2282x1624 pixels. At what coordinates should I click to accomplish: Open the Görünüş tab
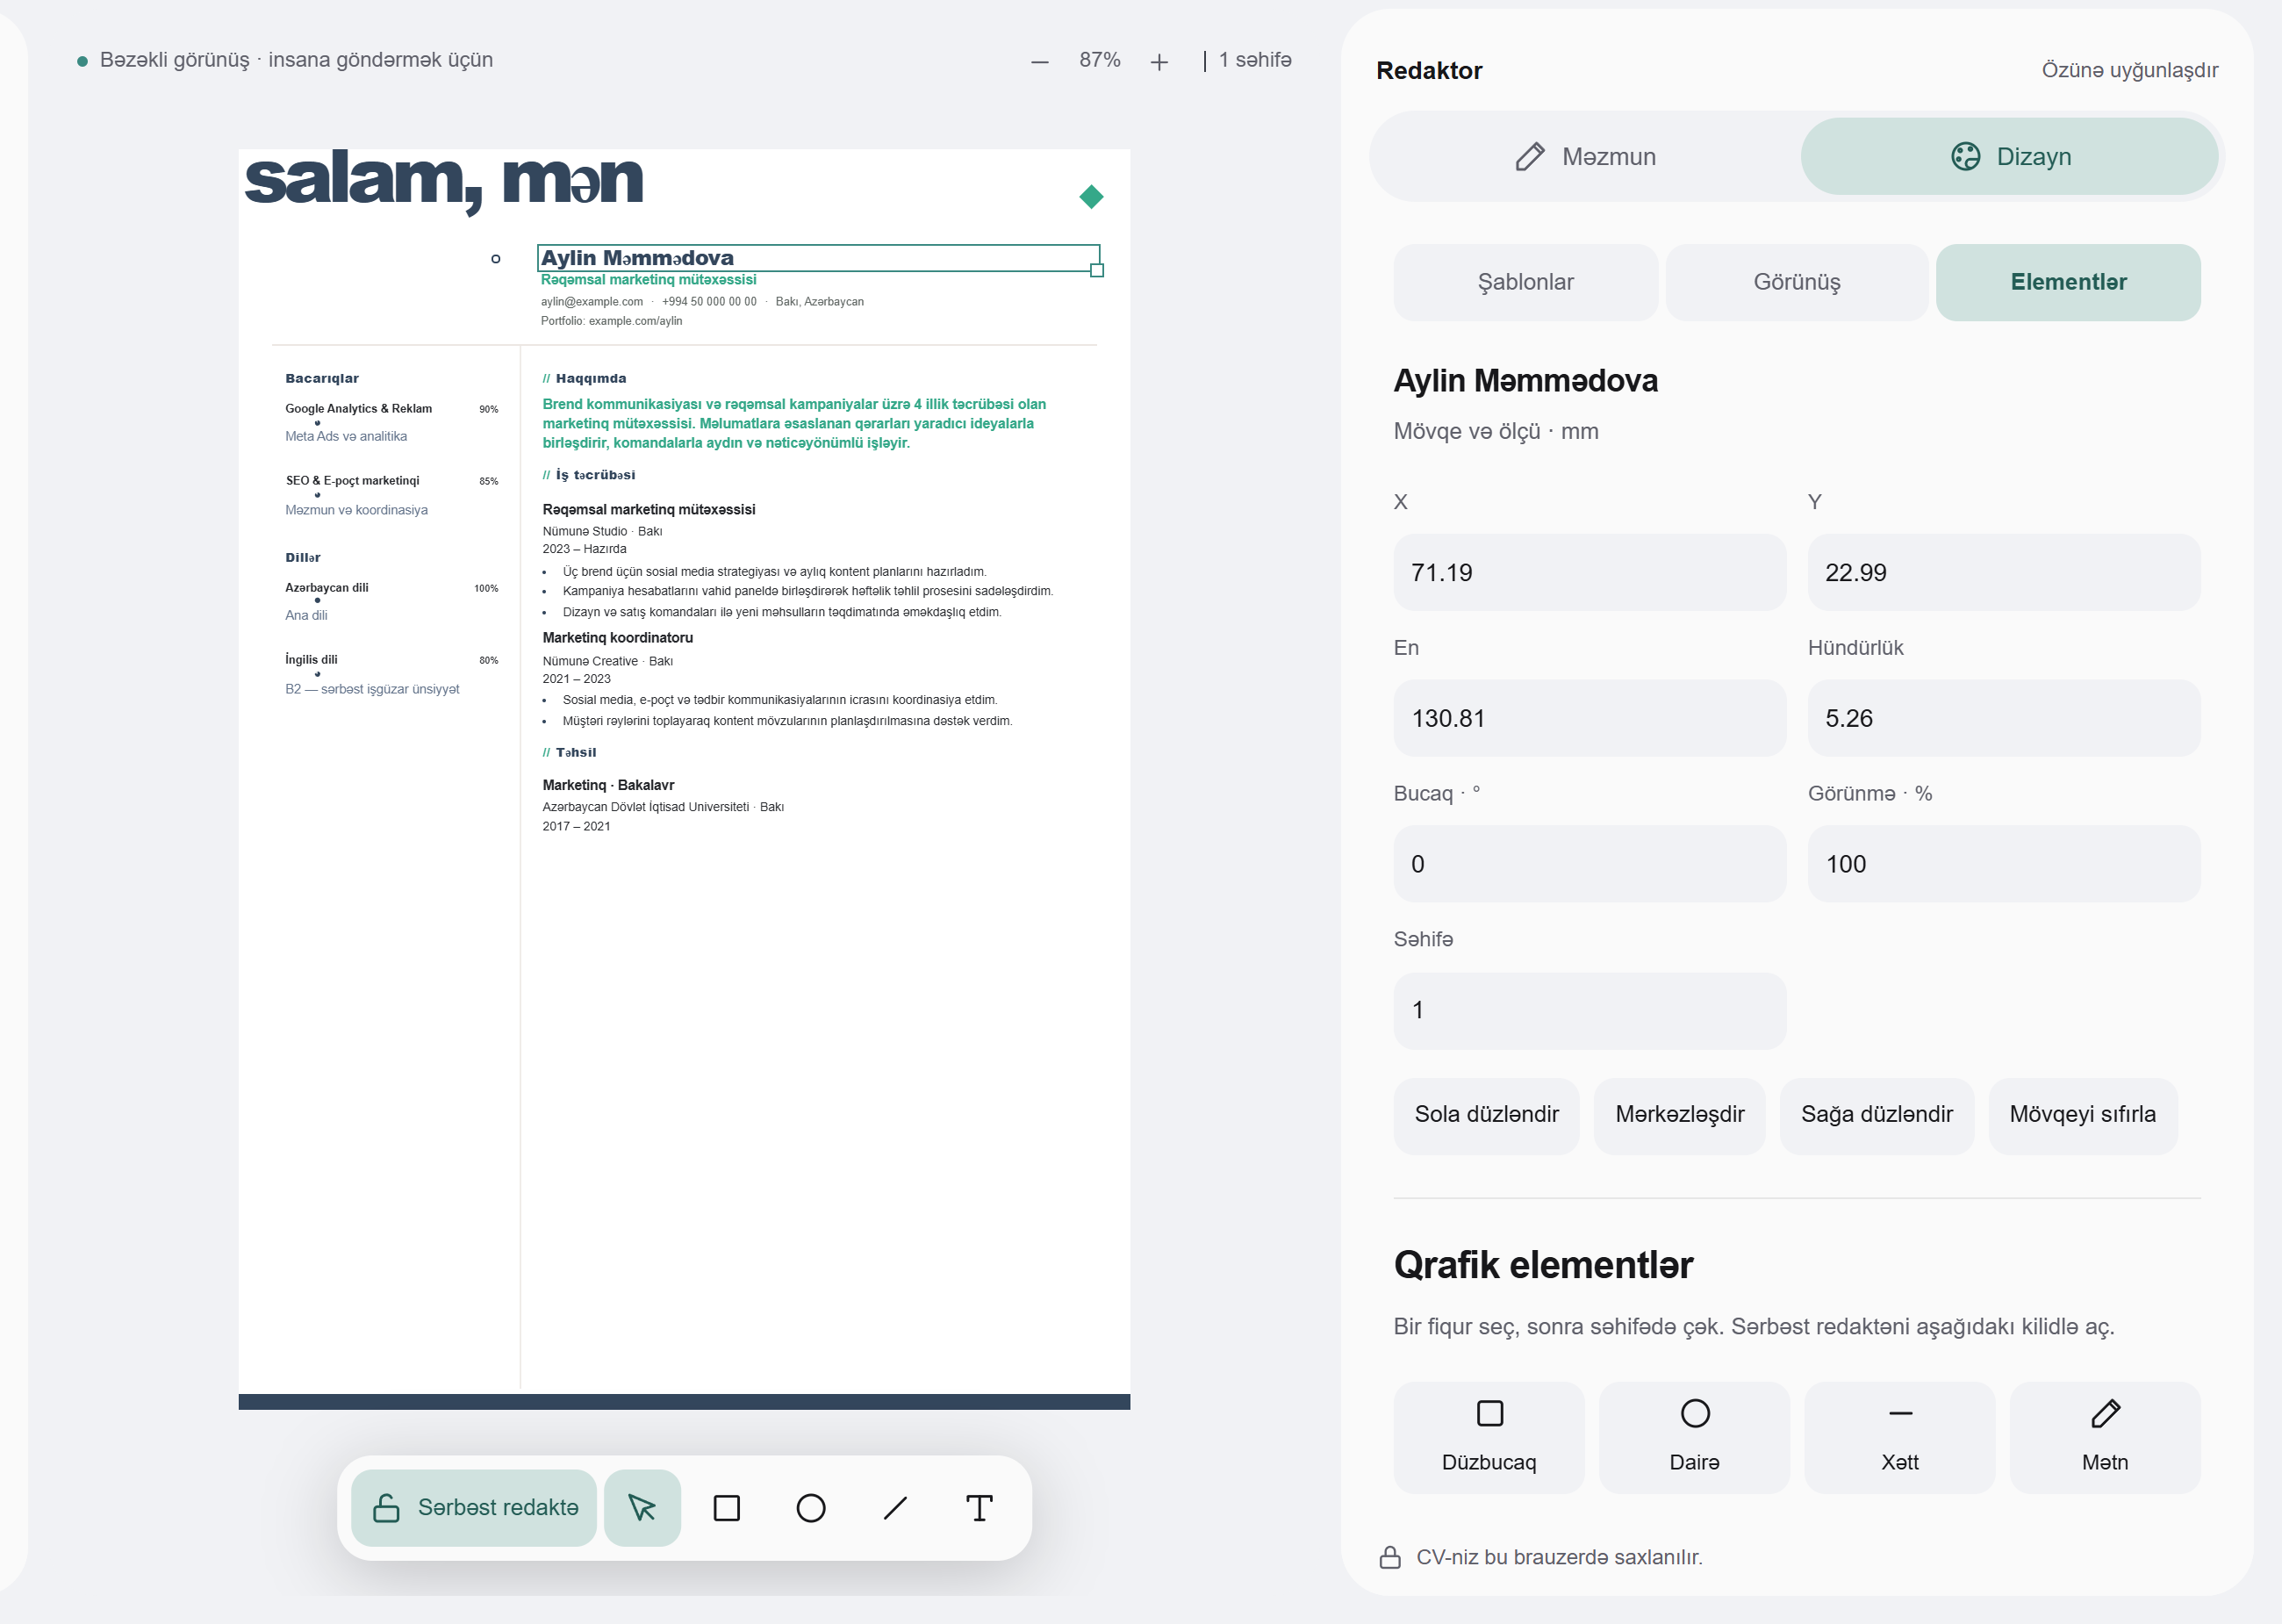click(x=1798, y=282)
